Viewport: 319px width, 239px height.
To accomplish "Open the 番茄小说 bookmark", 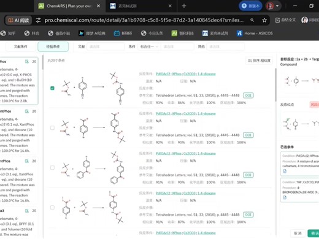I will [59, 33].
